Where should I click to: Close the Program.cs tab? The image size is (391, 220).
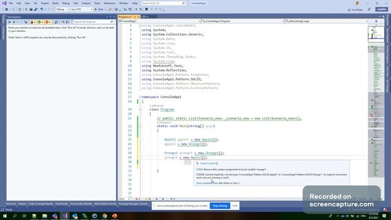[x=139, y=16]
